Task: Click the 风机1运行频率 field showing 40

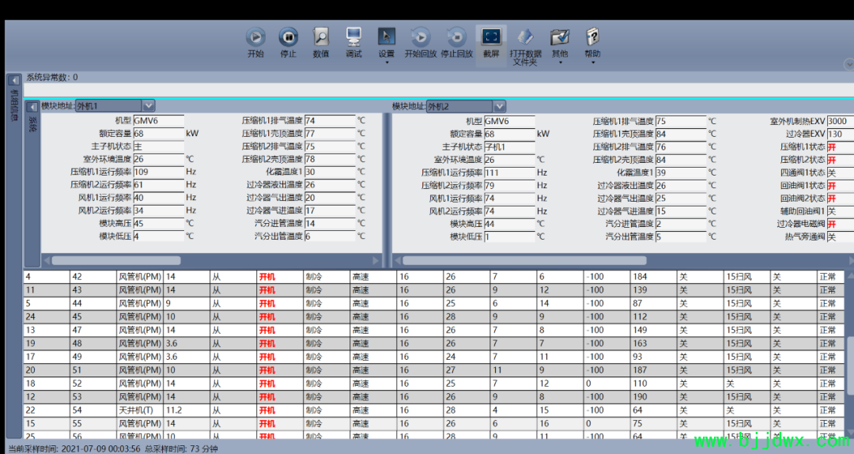Action: (x=158, y=197)
